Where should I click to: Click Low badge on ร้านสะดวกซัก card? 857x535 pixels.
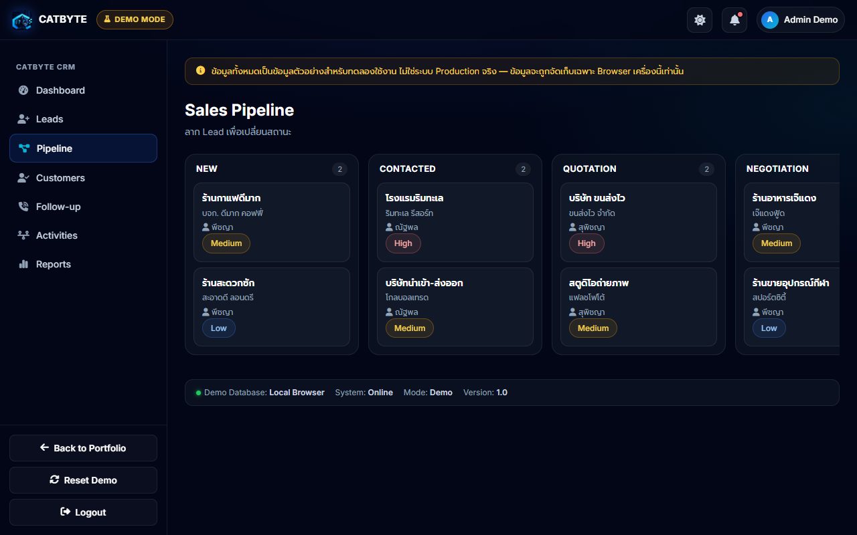(219, 328)
